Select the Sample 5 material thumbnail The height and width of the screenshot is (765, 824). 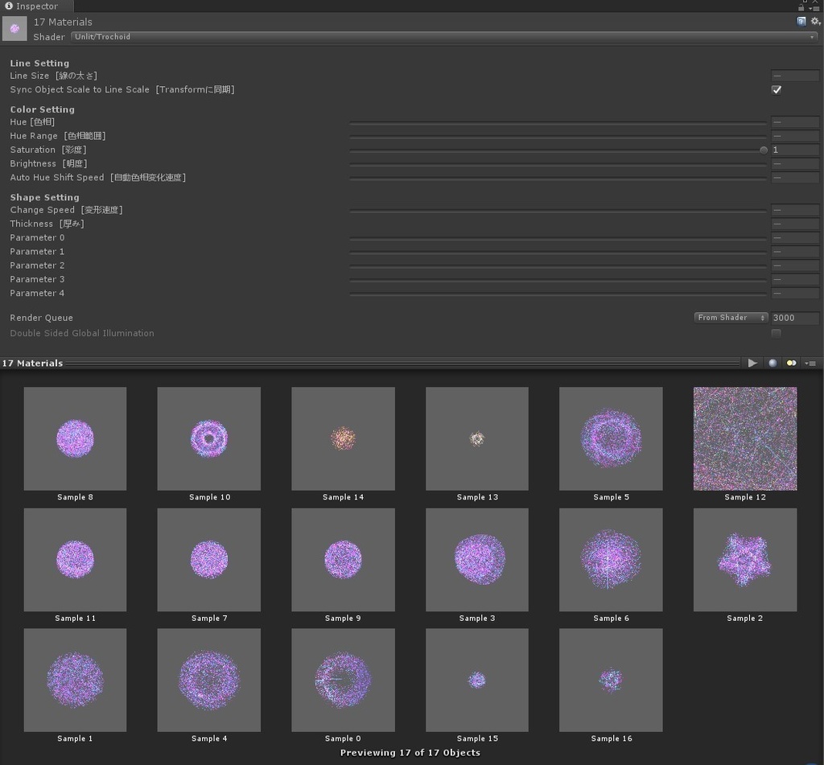612,438
